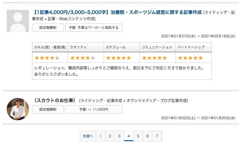
Task: Click the star rating under クオリティ
Action: (82, 58)
